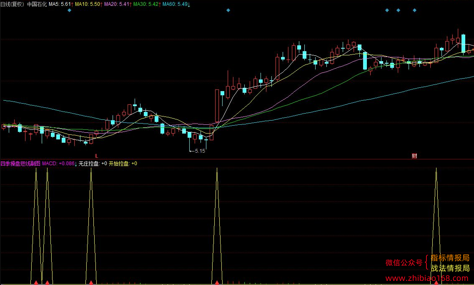This screenshot has width=474, height=285.
Task: Select the green MA30: 5.42 label
Action: point(147,4)
